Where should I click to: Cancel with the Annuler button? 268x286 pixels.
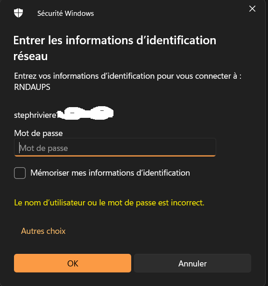[x=192, y=263]
